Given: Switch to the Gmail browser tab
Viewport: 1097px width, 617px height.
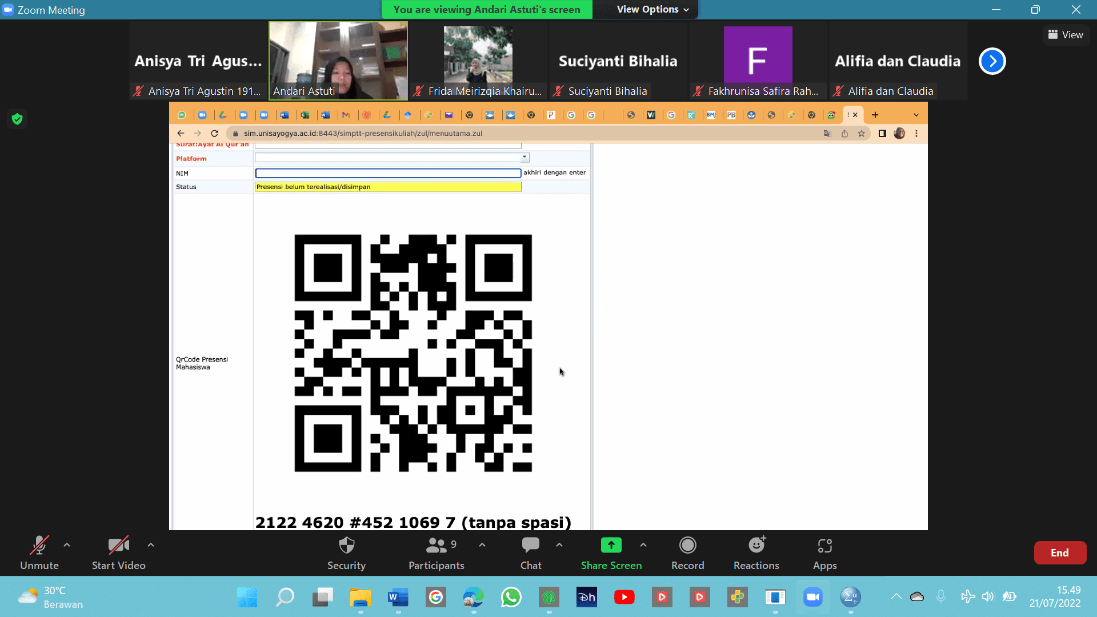Looking at the screenshot, I should [x=346, y=115].
